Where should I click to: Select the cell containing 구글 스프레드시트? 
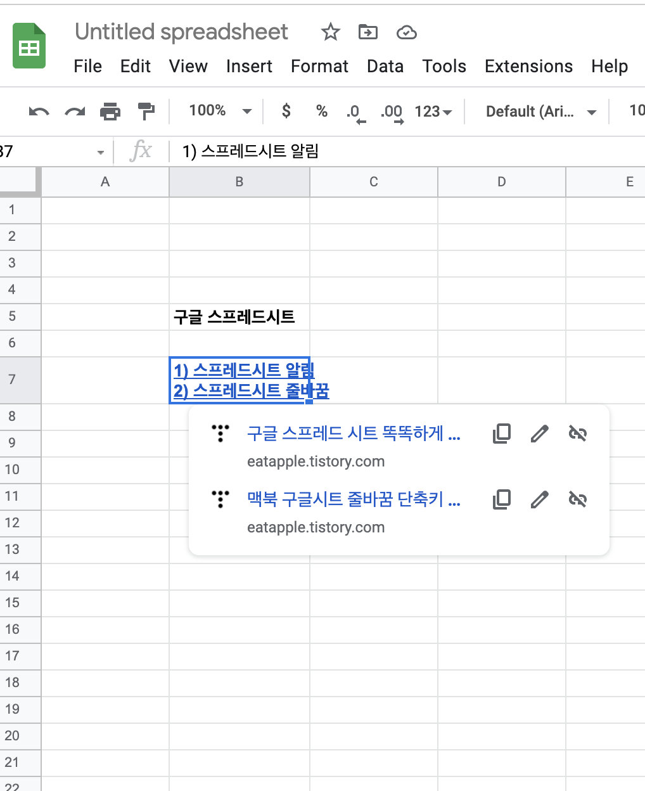(239, 316)
